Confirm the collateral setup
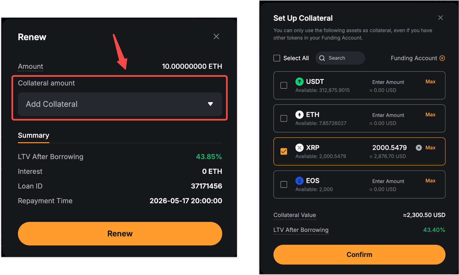The width and height of the screenshot is (459, 275). pos(359,255)
